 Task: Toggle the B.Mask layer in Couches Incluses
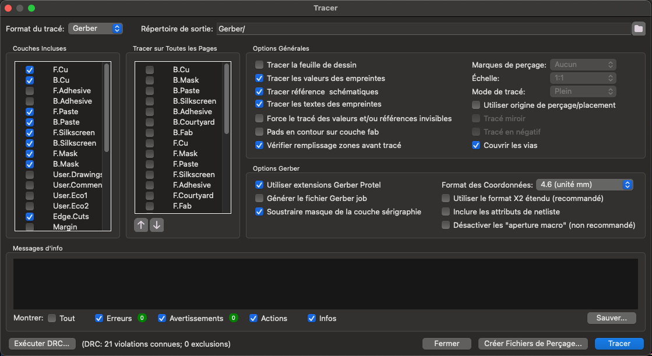pos(30,164)
